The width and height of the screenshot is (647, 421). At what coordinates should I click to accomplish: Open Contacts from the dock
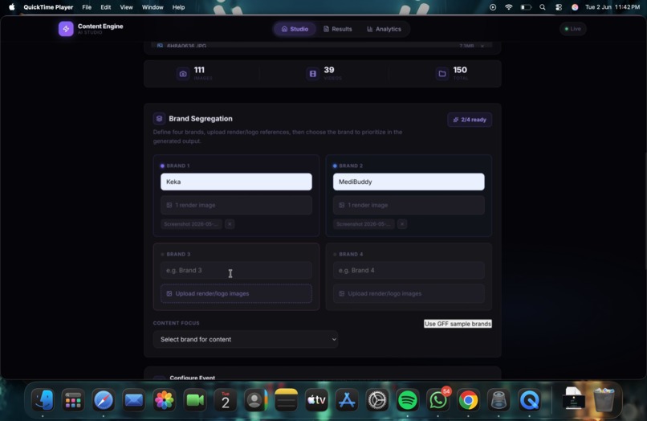(x=255, y=400)
